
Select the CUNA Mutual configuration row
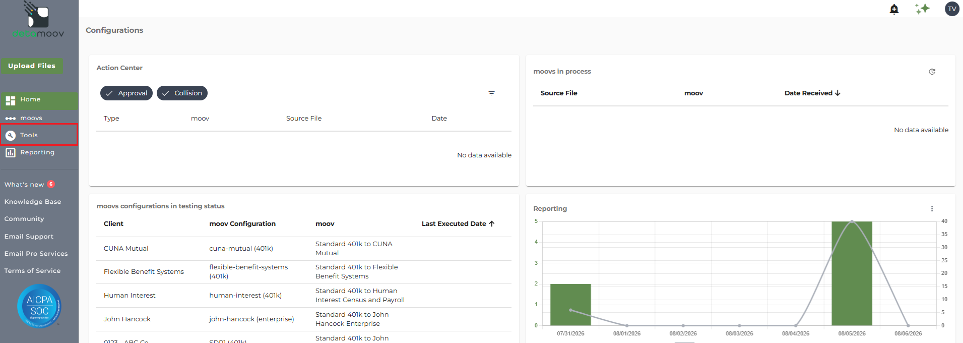pos(304,249)
